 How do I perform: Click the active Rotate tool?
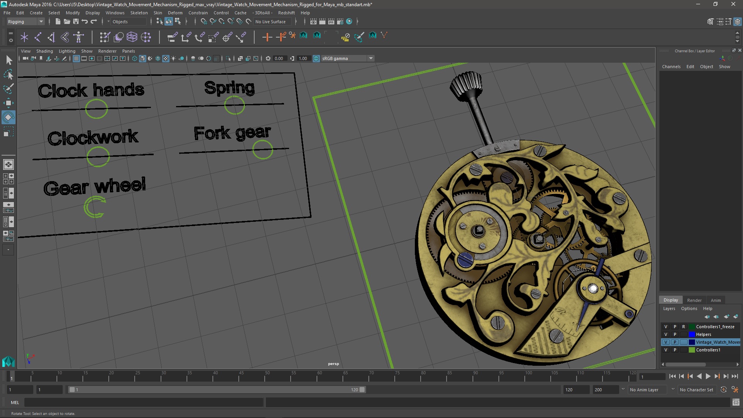point(9,117)
